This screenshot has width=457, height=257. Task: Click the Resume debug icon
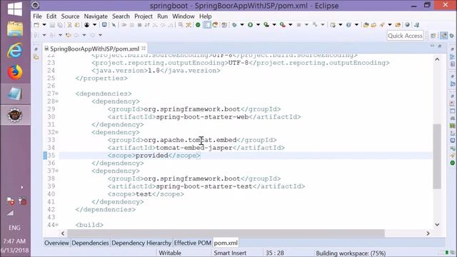(124, 25)
